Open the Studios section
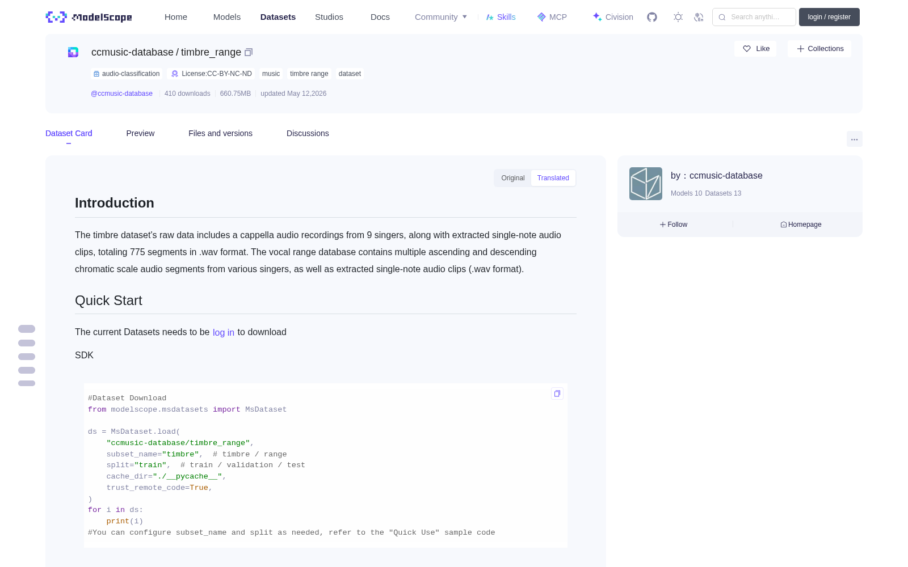908x567 pixels. [329, 17]
